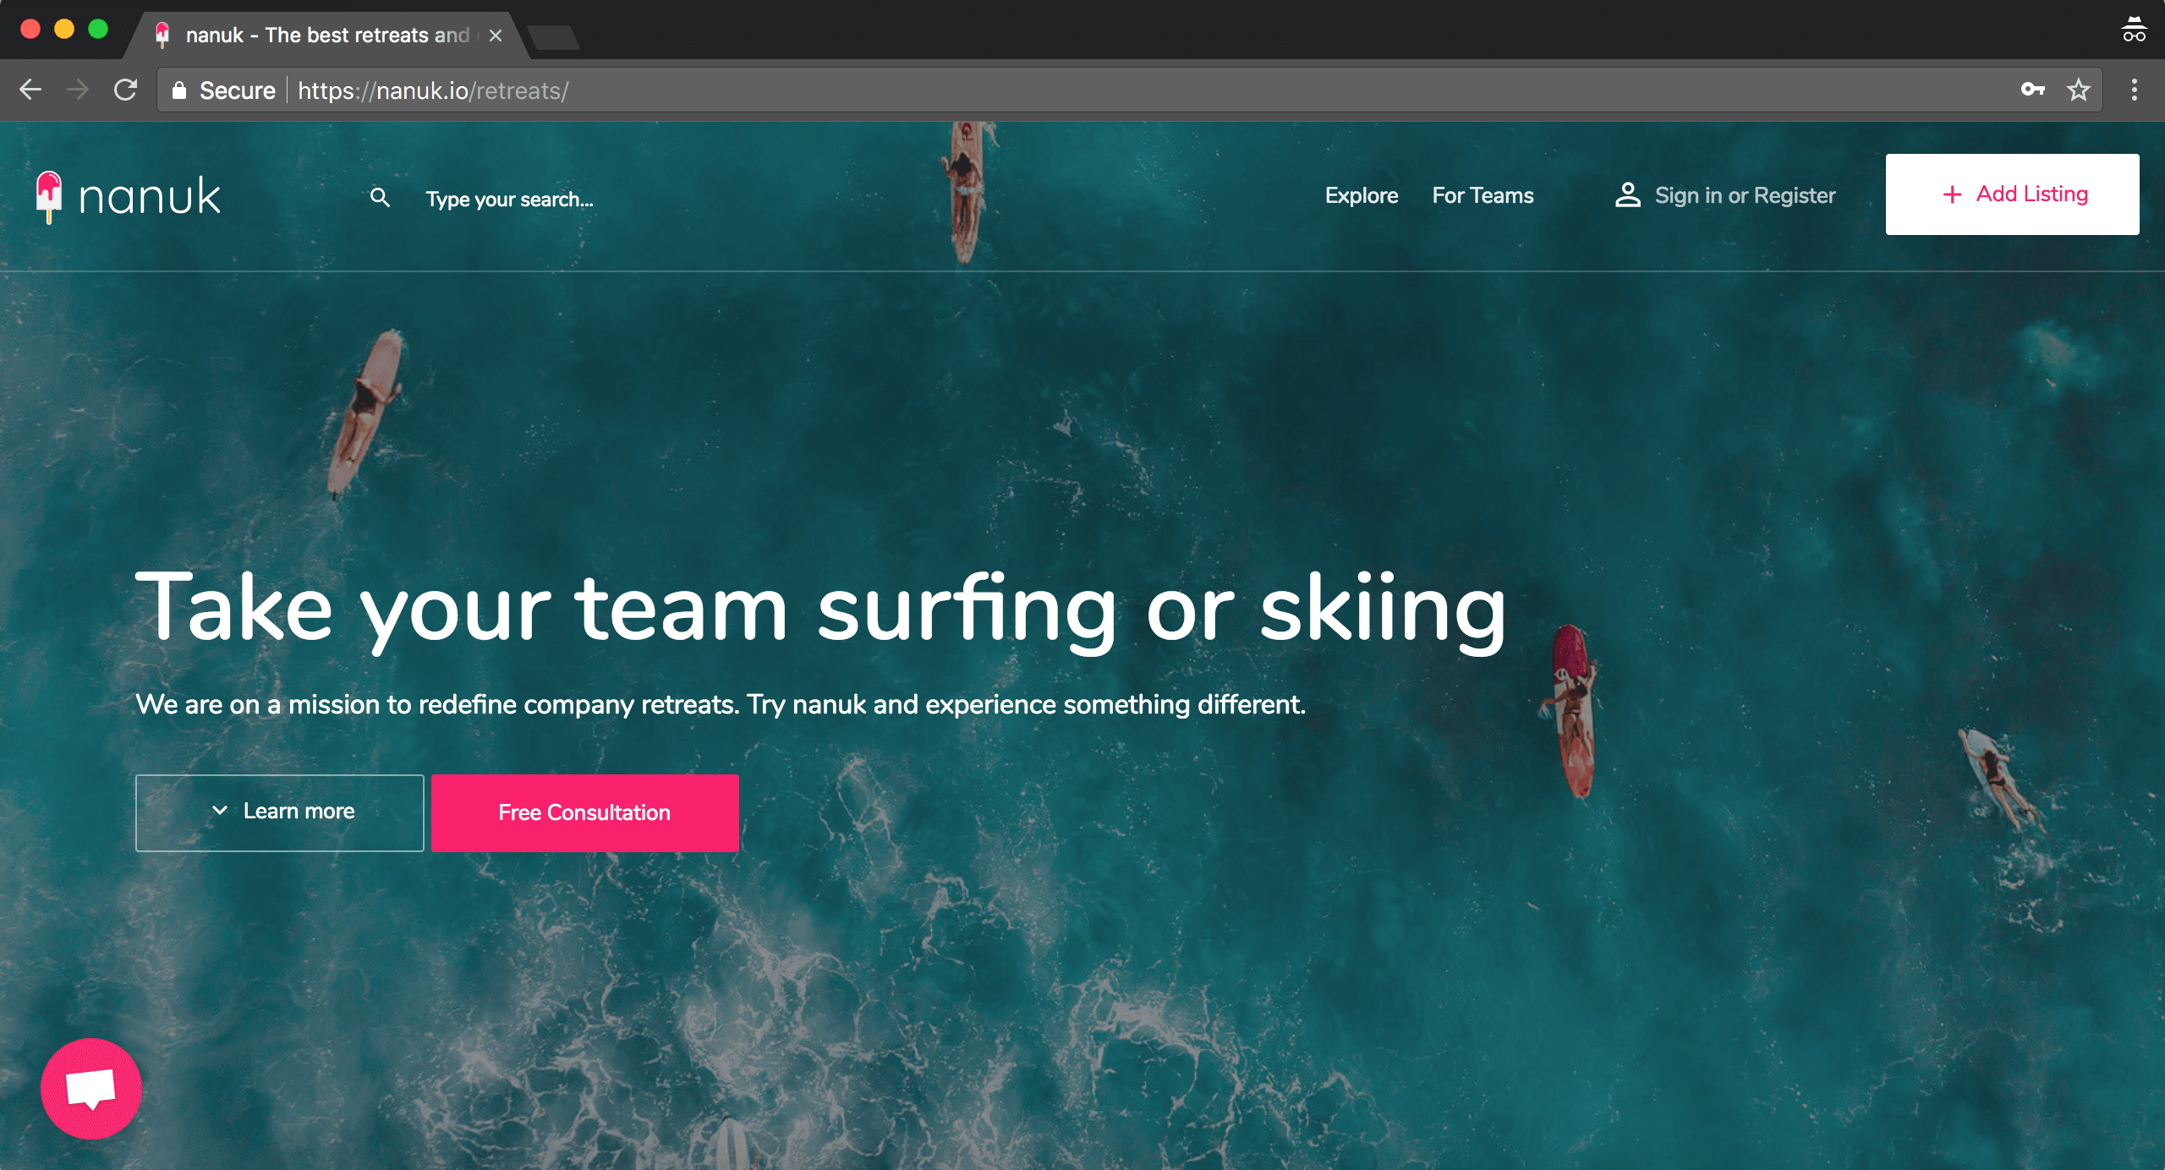Bookmark page with star icon
This screenshot has height=1170, width=2165.
click(x=2078, y=90)
